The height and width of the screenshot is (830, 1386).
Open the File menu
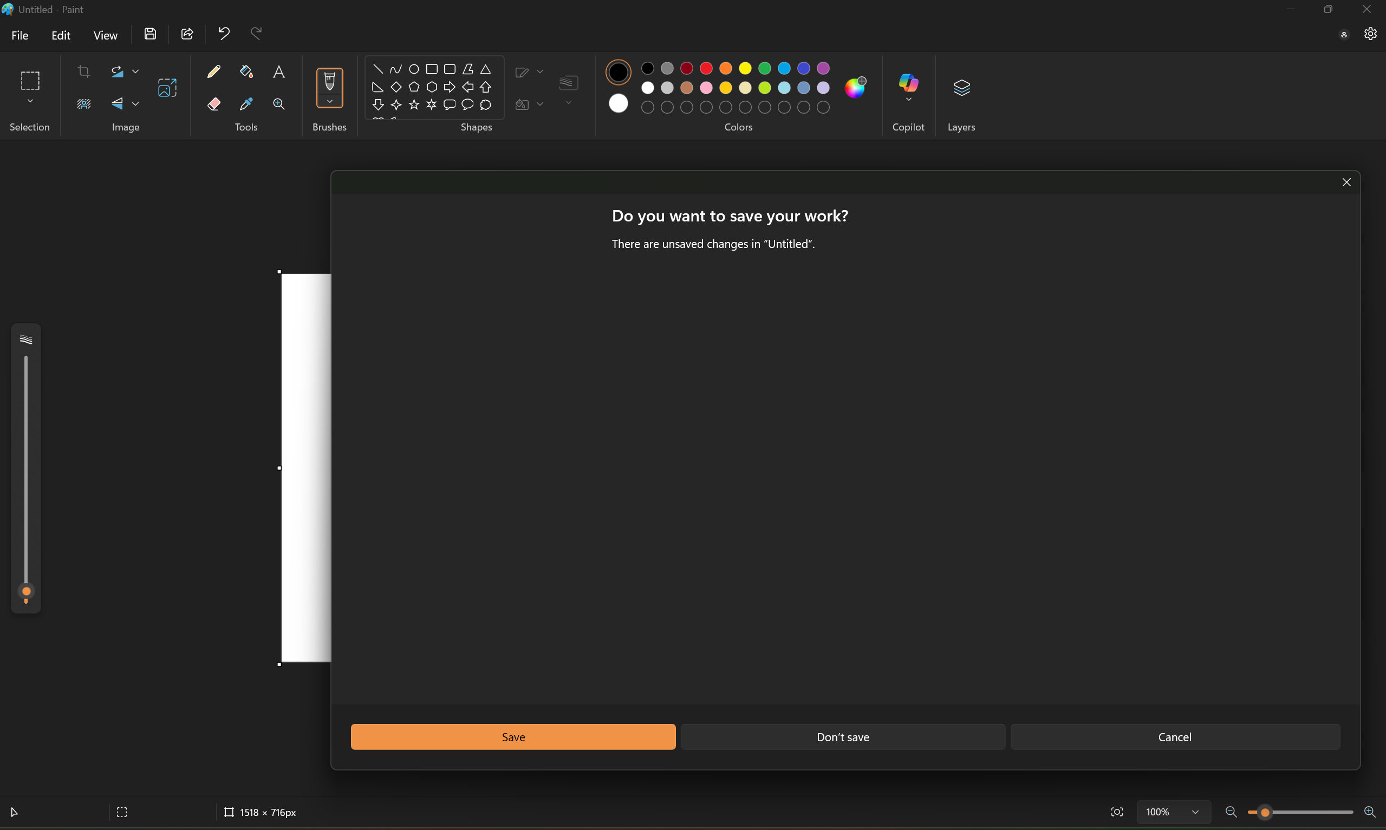pyautogui.click(x=19, y=35)
